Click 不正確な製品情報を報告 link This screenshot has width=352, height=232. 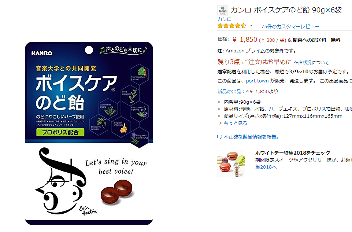pos(251,137)
